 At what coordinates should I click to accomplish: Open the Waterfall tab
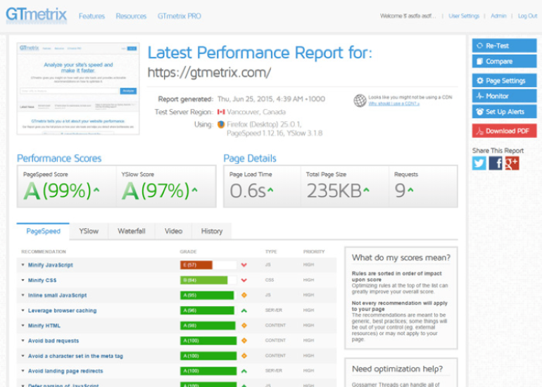click(132, 231)
